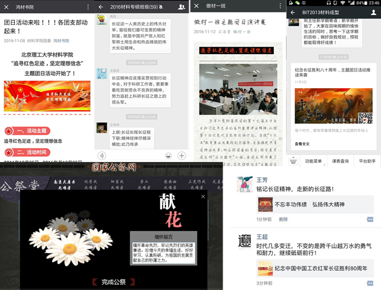Close the 鸿材书院 article page
Image resolution: width=381 pixels, height=290 pixels.
tap(6, 7)
